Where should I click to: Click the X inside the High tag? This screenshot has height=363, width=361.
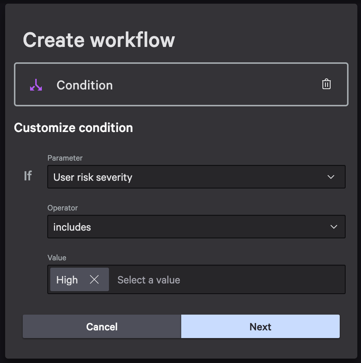[x=94, y=280]
